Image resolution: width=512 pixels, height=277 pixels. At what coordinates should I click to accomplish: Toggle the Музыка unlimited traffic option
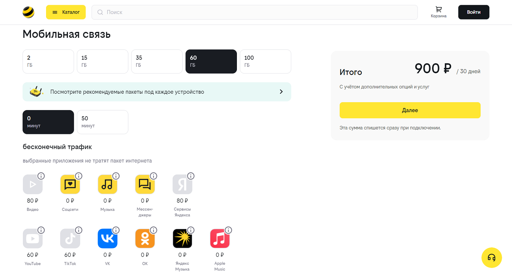pyautogui.click(x=108, y=184)
